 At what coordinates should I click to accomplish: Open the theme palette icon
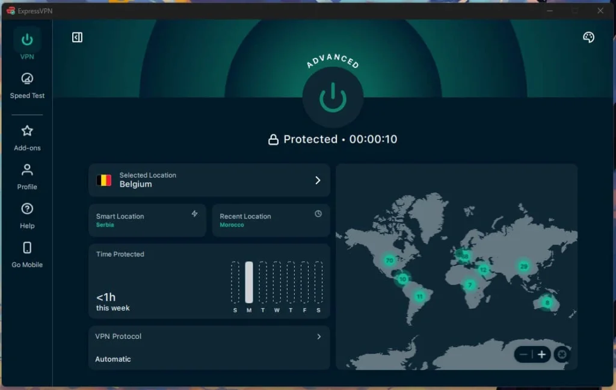coord(588,37)
